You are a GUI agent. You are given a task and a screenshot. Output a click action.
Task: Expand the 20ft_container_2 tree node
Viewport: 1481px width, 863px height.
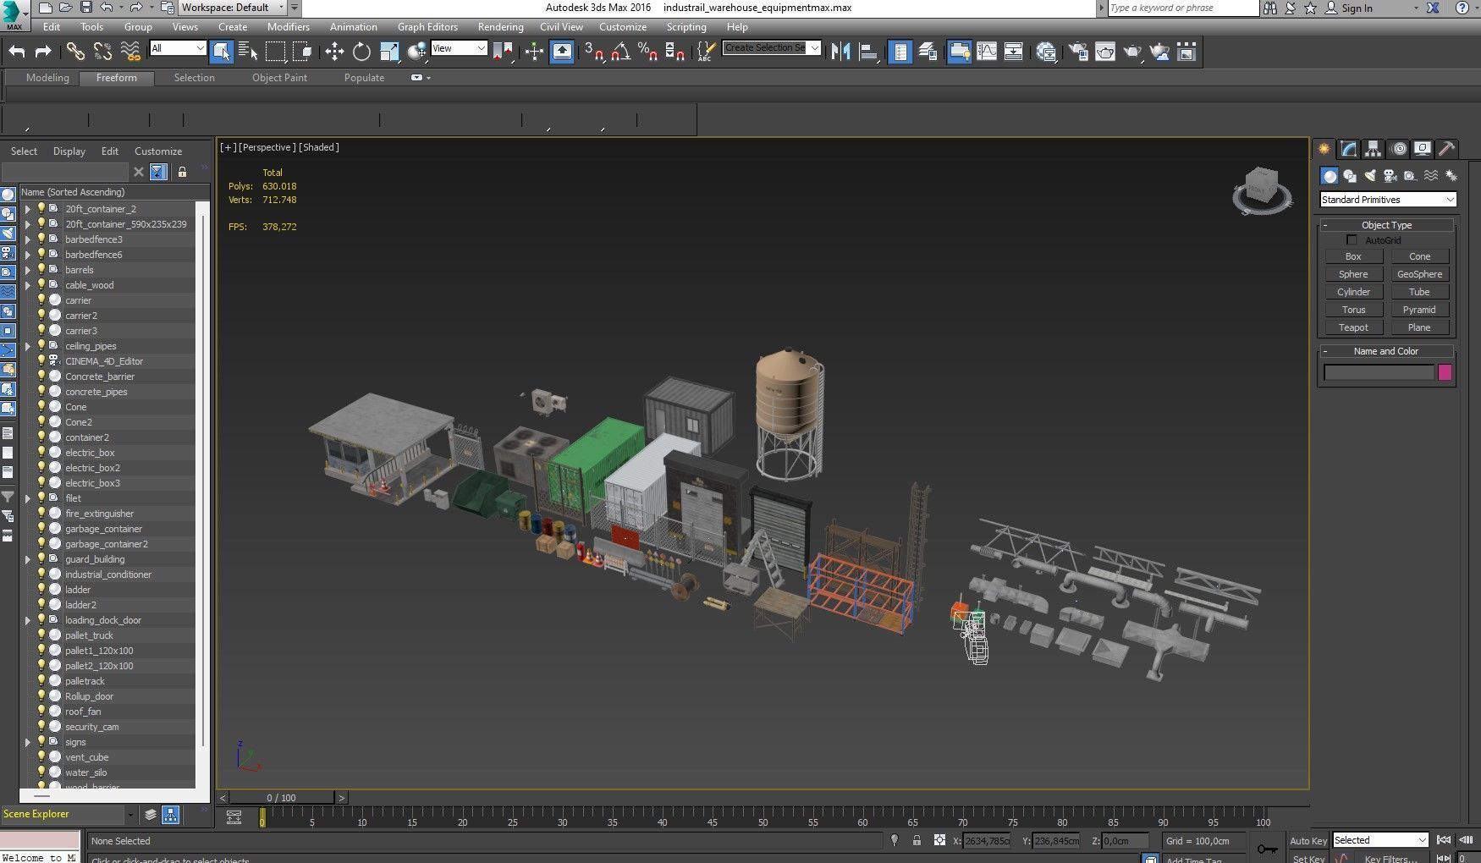pyautogui.click(x=28, y=209)
